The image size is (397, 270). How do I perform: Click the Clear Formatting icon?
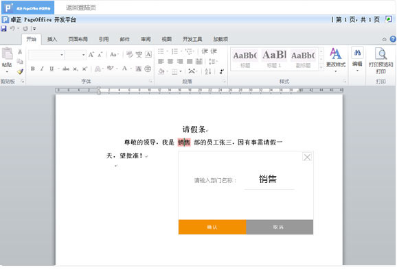pos(129,54)
